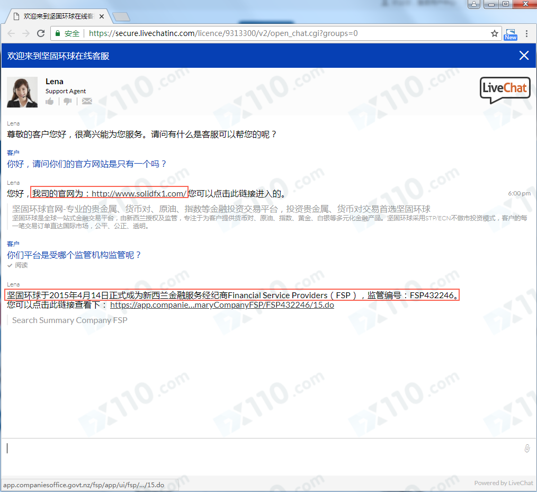Screen dimensions: 537x492
Task: Click Lena's agent avatar photo
Action: 22,92
